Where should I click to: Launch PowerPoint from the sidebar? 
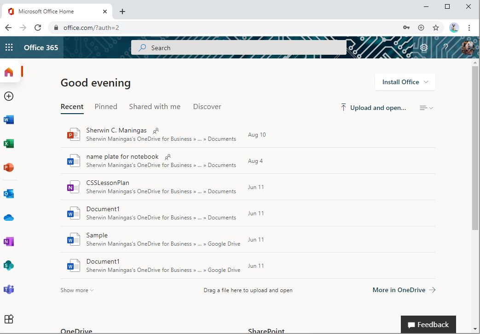[x=9, y=167]
